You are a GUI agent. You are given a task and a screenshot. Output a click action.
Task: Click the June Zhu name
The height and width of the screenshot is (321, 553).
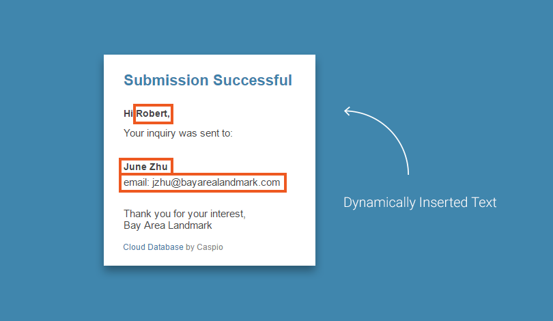click(145, 167)
